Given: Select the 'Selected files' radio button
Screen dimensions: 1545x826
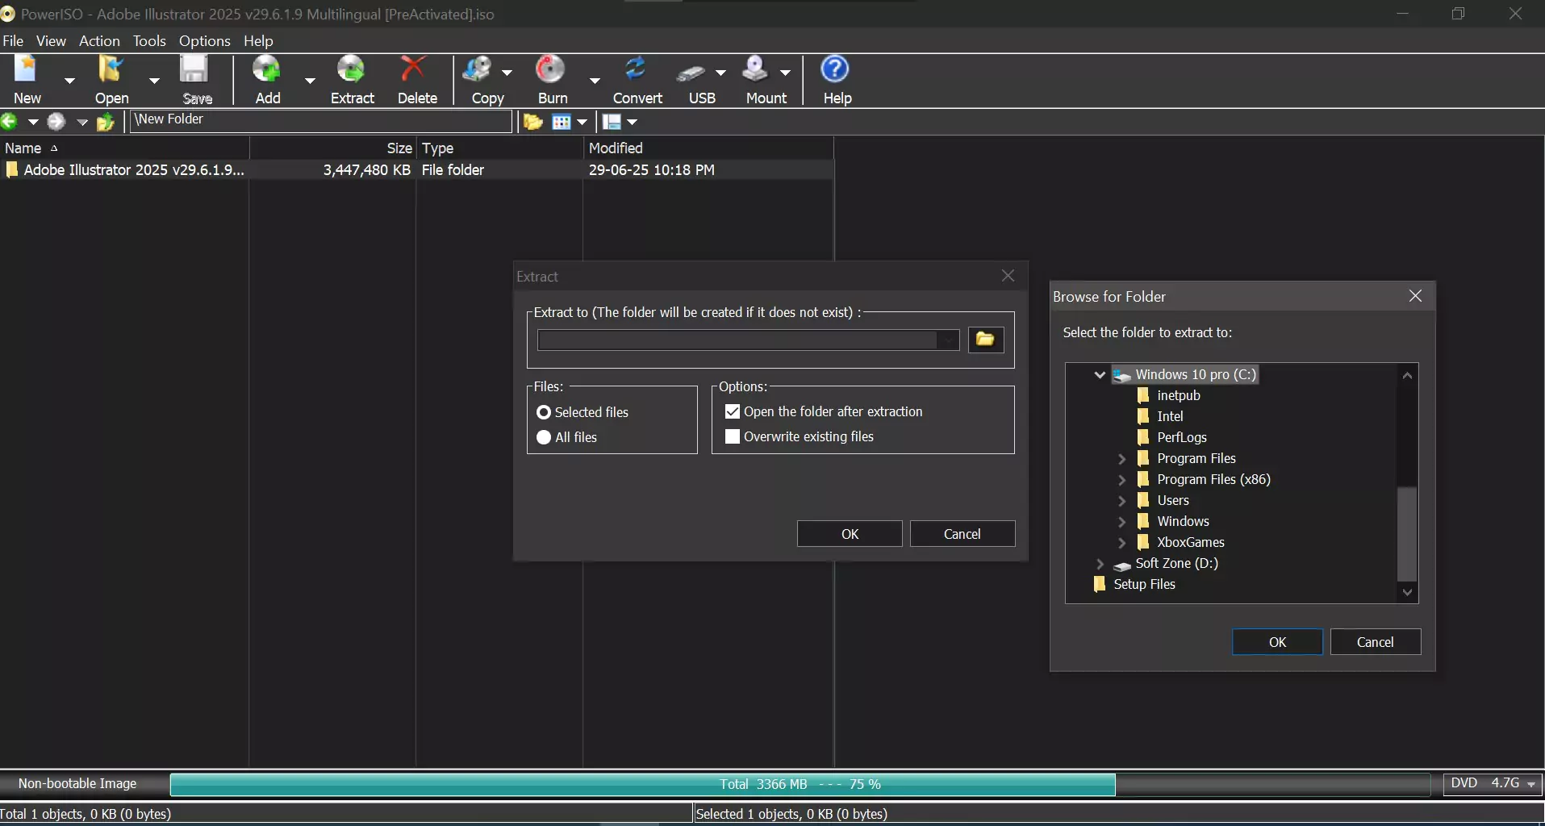Looking at the screenshot, I should point(544,412).
